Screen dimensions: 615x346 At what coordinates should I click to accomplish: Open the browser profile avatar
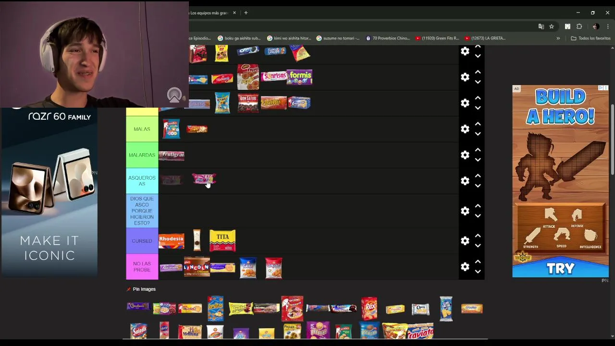point(596,26)
